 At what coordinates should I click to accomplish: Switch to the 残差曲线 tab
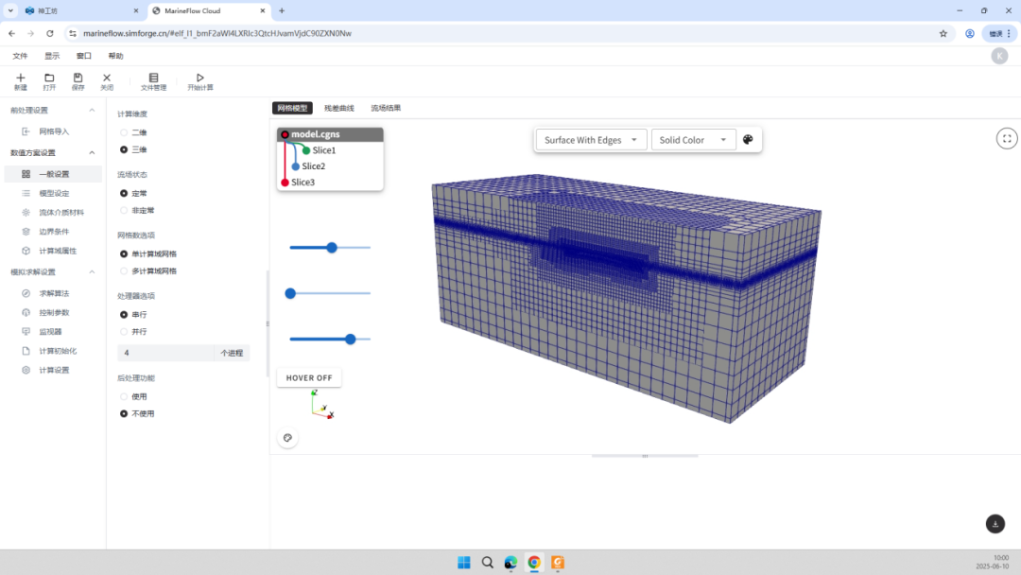(x=338, y=109)
